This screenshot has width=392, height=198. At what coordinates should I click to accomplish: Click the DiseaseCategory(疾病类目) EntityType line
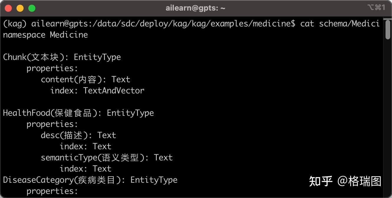click(x=90, y=180)
